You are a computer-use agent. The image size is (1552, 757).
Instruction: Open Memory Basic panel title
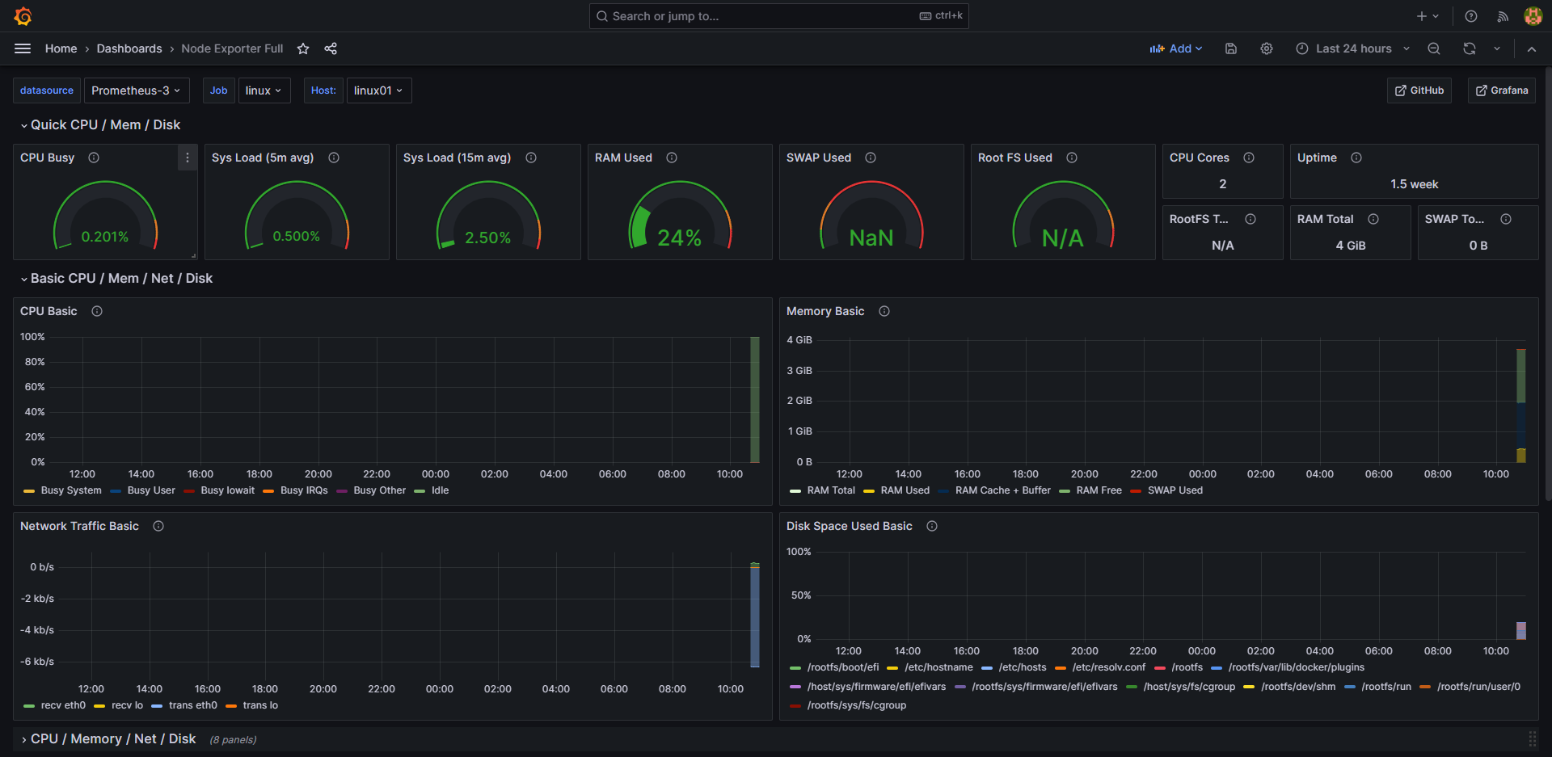(x=825, y=311)
